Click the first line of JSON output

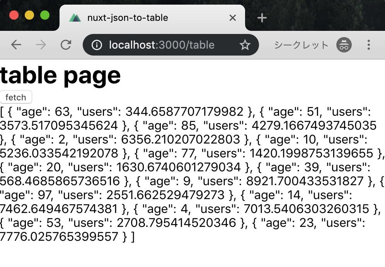pyautogui.click(x=186, y=112)
